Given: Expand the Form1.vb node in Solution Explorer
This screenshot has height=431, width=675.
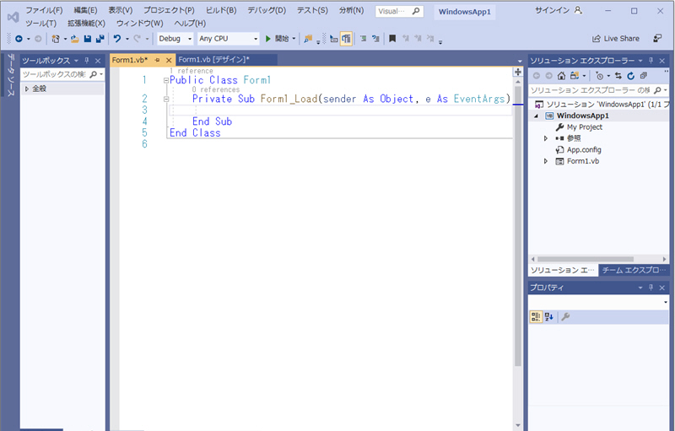Looking at the screenshot, I should [x=546, y=161].
